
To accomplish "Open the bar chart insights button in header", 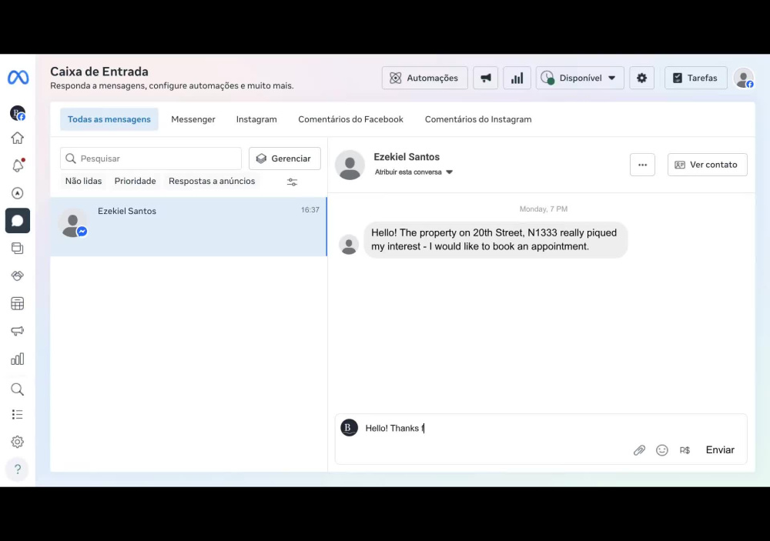I will [x=517, y=78].
